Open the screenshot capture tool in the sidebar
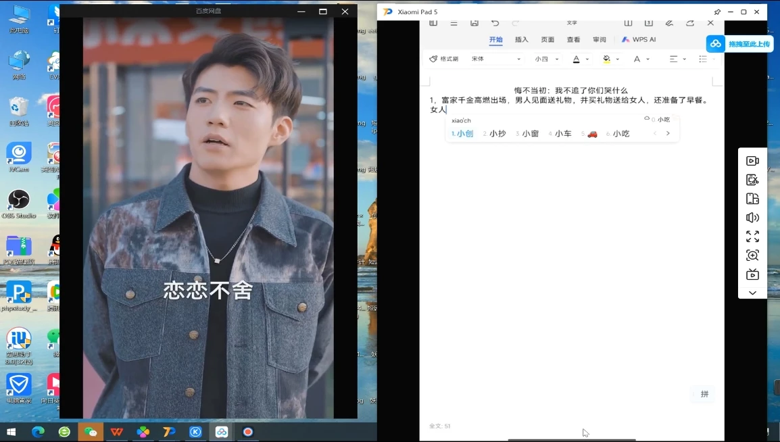Image resolution: width=780 pixels, height=442 pixels. [x=752, y=179]
